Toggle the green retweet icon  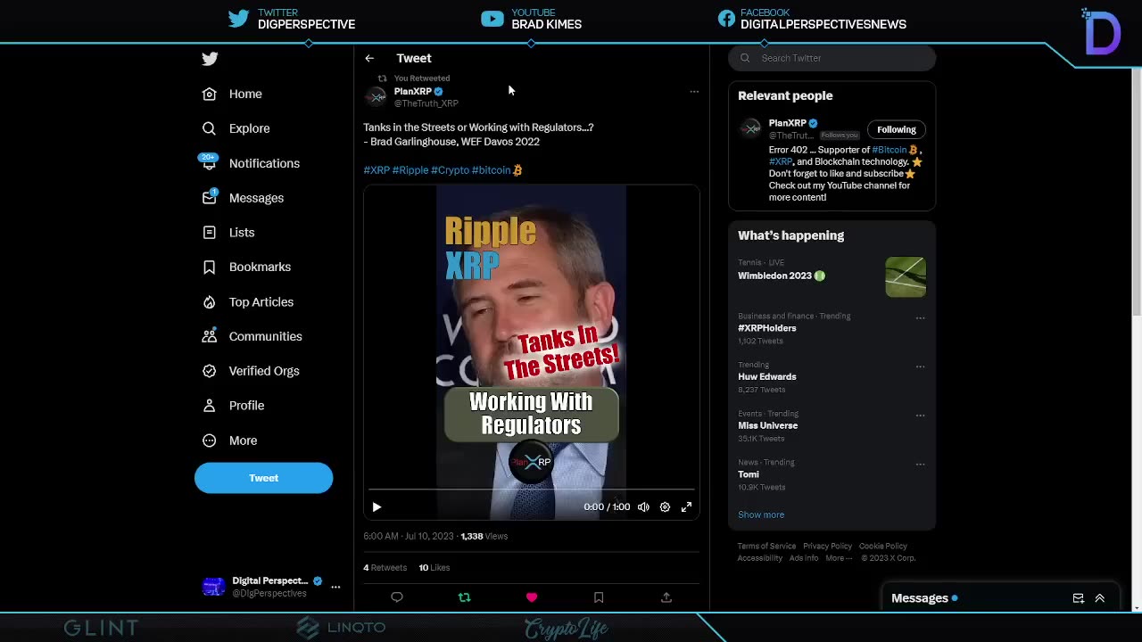pos(464,597)
